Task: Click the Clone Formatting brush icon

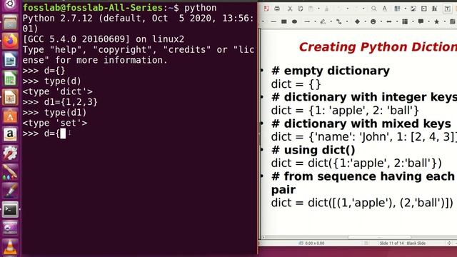Action: tap(327, 9)
